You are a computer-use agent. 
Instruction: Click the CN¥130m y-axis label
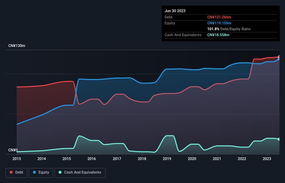click(17, 46)
